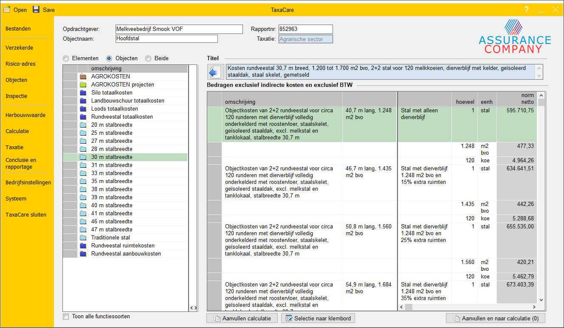The width and height of the screenshot is (564, 328).
Task: Click the Aanvullen calculatie button
Action: (242, 318)
